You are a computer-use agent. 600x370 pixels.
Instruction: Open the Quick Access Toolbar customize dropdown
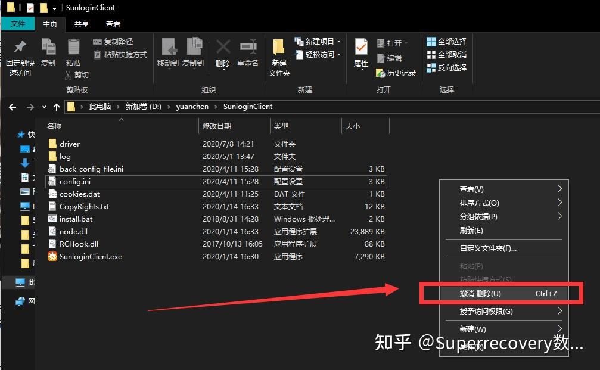pyautogui.click(x=54, y=8)
